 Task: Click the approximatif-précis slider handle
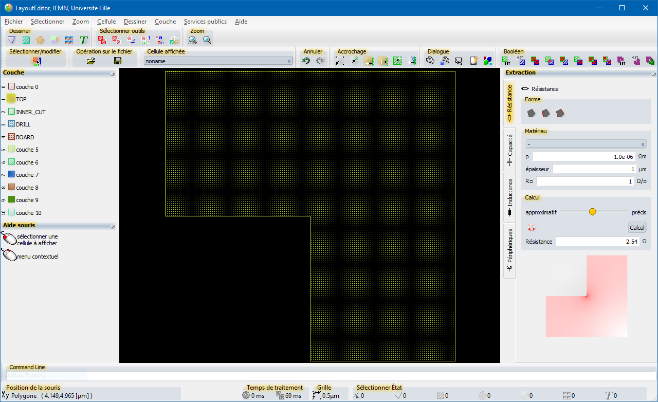[593, 212]
